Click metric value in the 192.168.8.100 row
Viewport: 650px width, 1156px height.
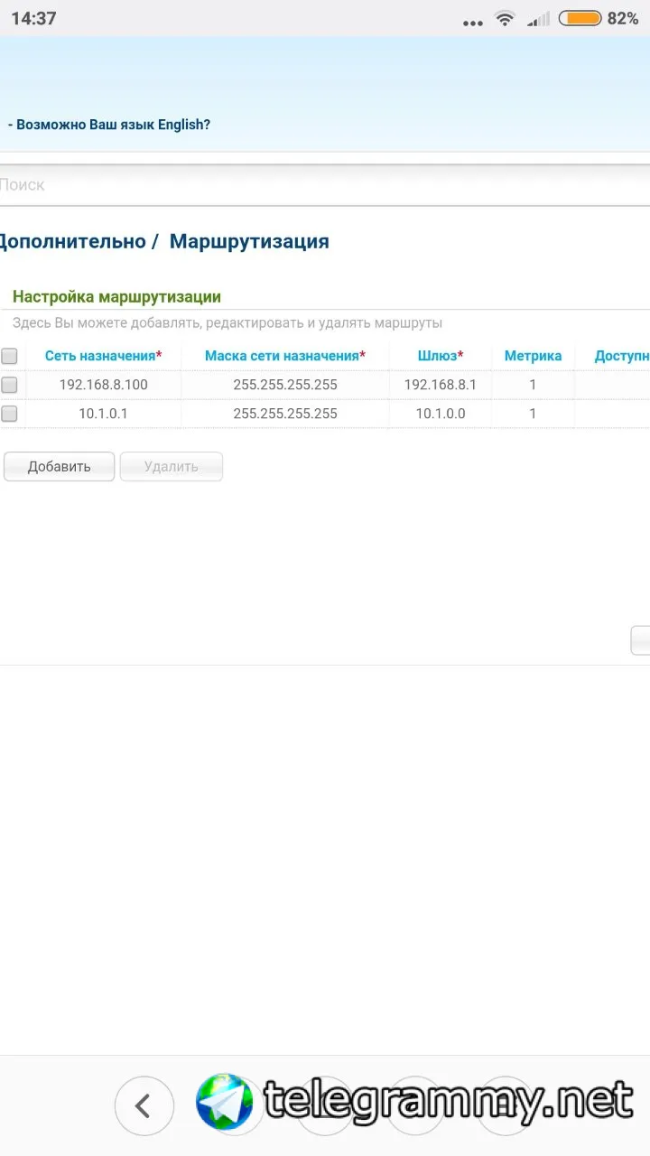point(533,385)
